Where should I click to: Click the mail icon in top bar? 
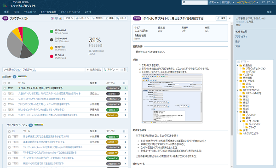[264, 2]
